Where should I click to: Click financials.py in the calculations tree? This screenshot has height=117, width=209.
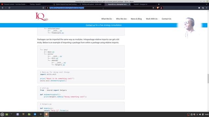tap(57, 33)
